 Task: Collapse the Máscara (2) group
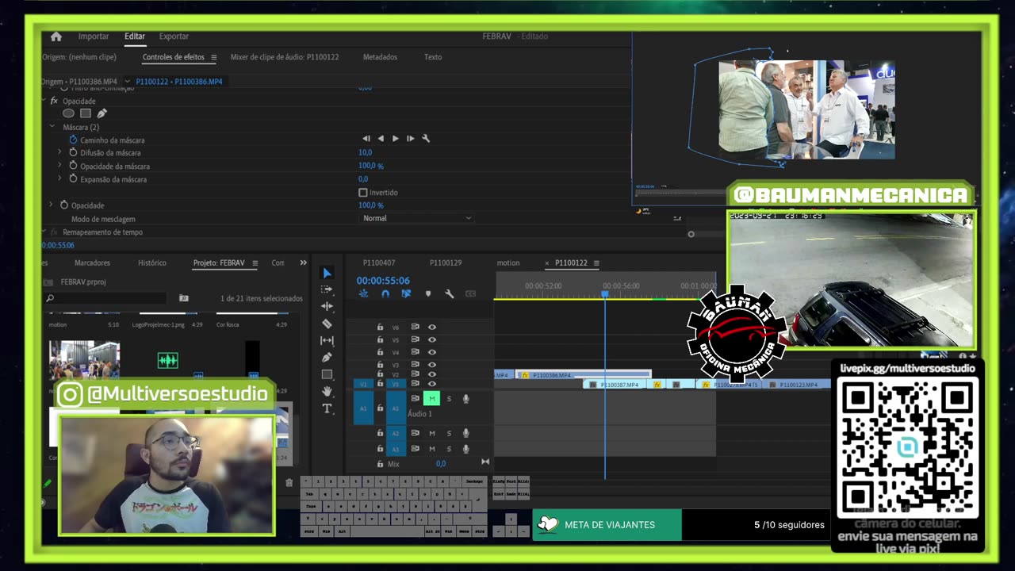coord(52,127)
